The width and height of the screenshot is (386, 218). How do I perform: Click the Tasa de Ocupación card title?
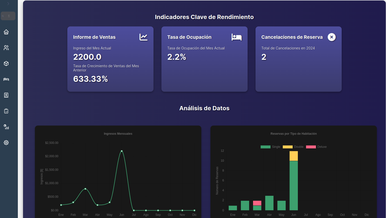[x=189, y=37]
